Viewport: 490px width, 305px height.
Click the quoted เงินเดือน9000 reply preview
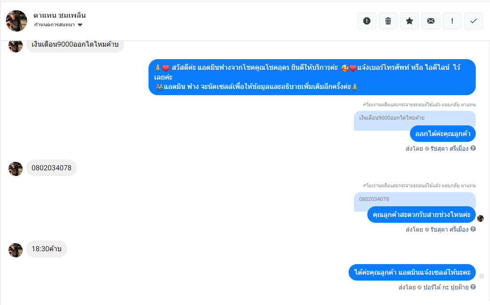415,118
